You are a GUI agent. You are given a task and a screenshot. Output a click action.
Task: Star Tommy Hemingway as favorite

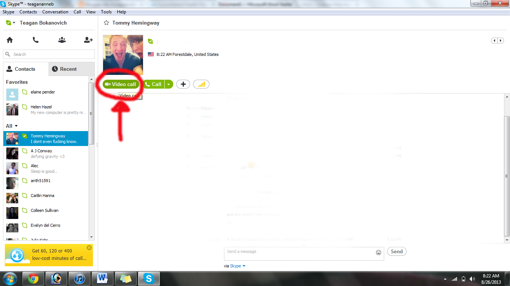click(x=106, y=23)
